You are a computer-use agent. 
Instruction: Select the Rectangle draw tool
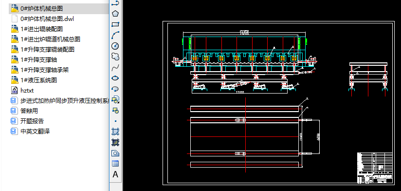click(x=116, y=24)
